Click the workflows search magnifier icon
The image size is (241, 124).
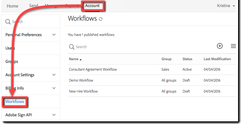72,47
